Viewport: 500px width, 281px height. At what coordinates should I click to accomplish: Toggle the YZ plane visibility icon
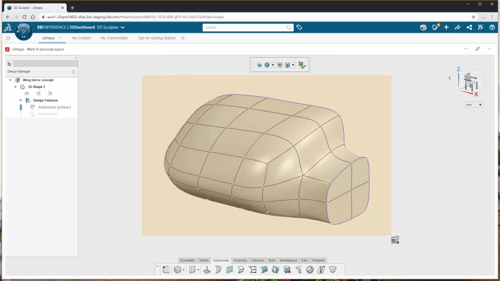pyautogui.click(x=38, y=94)
